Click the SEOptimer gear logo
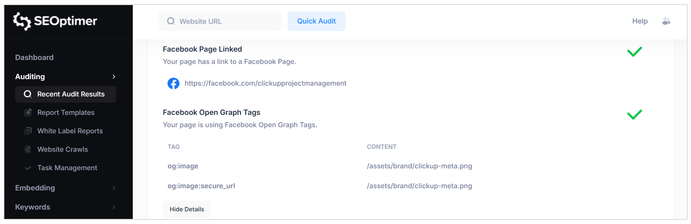Image resolution: width=691 pixels, height=224 pixels. click(x=22, y=21)
